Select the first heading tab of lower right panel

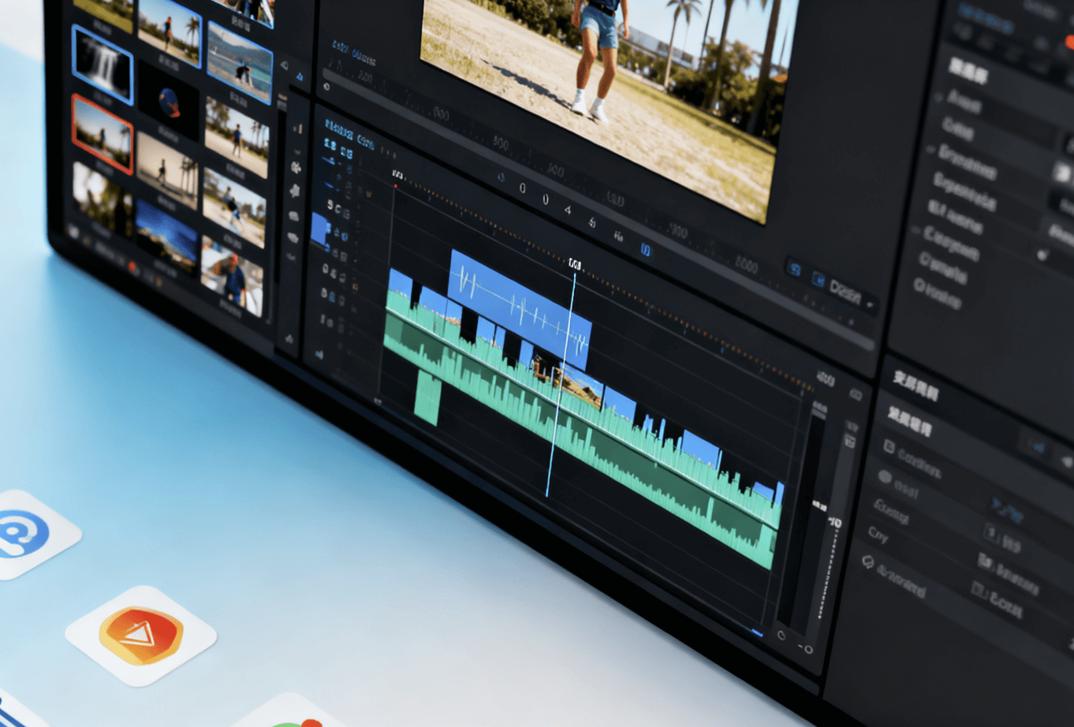coord(915,386)
